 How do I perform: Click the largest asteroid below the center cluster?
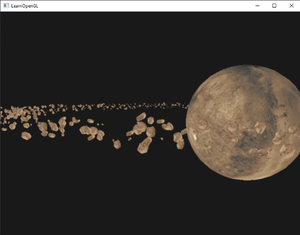[x=144, y=145]
